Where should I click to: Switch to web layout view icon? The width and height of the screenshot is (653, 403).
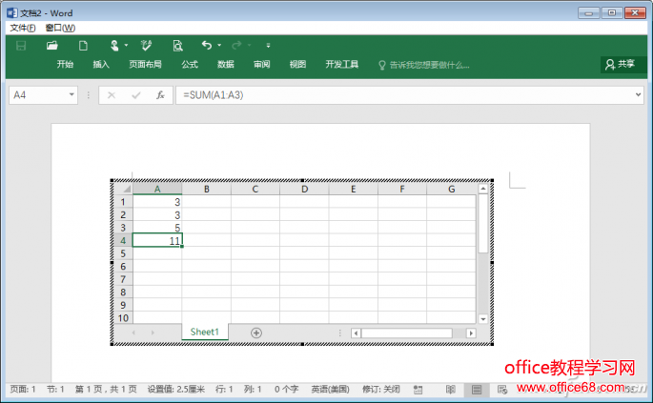point(502,390)
